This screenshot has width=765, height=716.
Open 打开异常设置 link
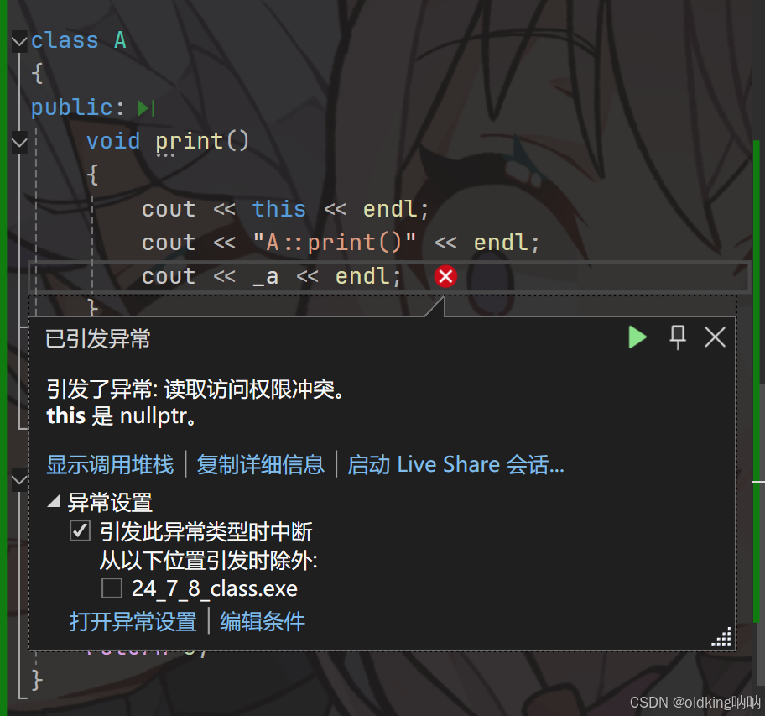click(x=133, y=621)
